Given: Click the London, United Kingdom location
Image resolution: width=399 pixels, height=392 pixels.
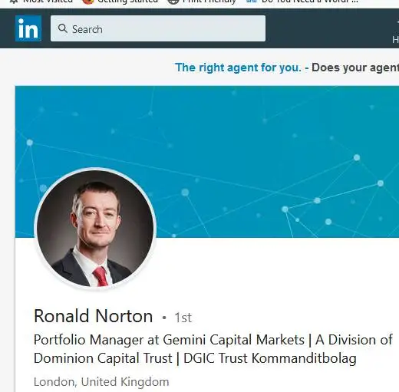Looking at the screenshot, I should (x=101, y=382).
